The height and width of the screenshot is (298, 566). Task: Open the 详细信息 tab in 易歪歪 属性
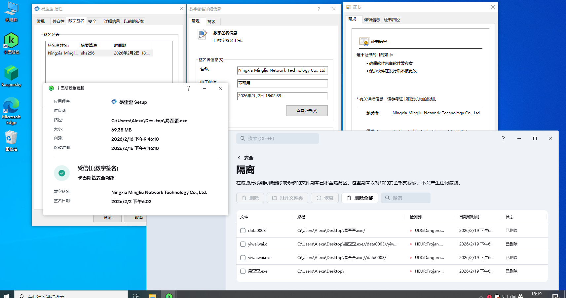[x=112, y=21]
